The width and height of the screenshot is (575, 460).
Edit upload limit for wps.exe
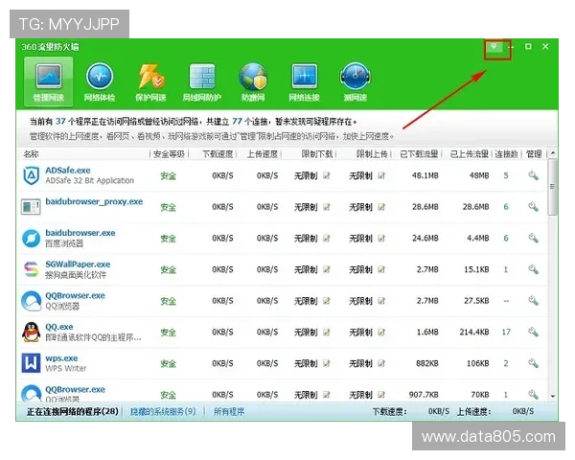(381, 363)
